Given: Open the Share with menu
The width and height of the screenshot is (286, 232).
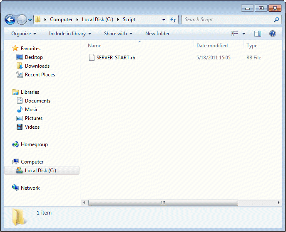Looking at the screenshot, I should pyautogui.click(x=118, y=34).
